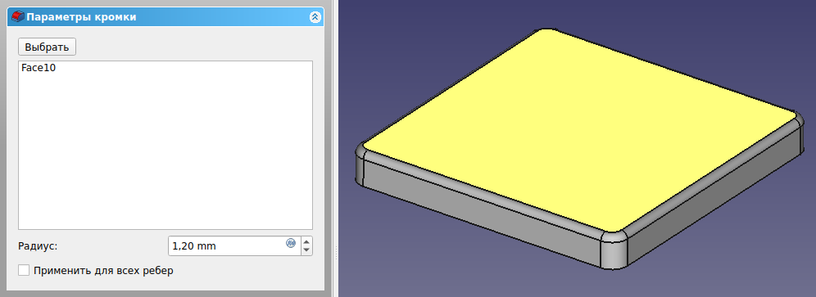Collapse the Параметры кромки panel

pyautogui.click(x=315, y=17)
